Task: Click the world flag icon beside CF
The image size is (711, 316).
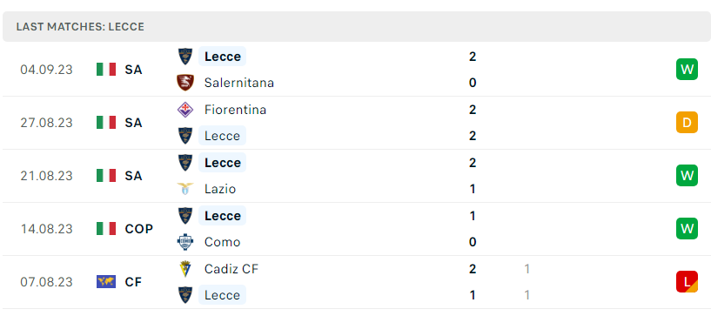Action: pos(106,282)
